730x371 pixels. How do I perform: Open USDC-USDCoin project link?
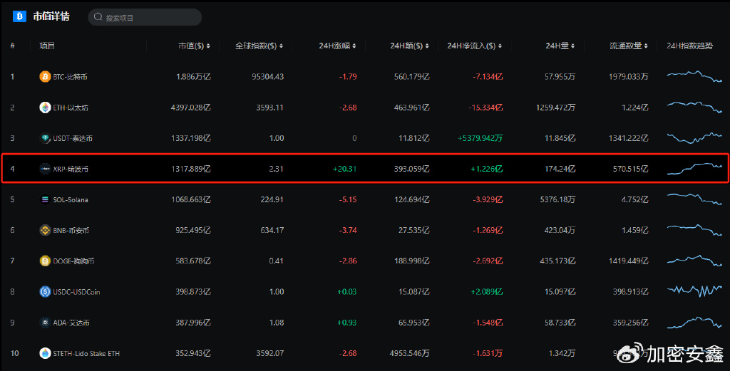[x=76, y=291]
